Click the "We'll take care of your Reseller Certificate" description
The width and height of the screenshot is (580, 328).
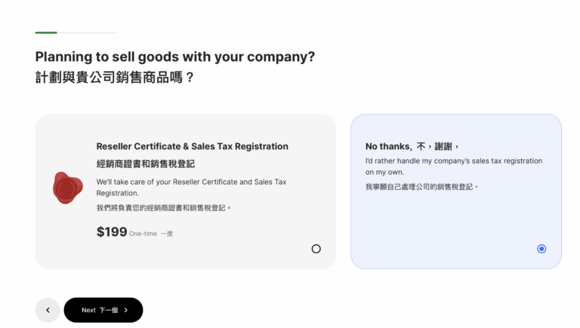[x=191, y=187]
